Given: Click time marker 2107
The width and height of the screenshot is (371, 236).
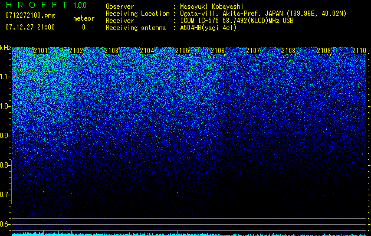Looking at the screenshot, I should (x=253, y=51).
